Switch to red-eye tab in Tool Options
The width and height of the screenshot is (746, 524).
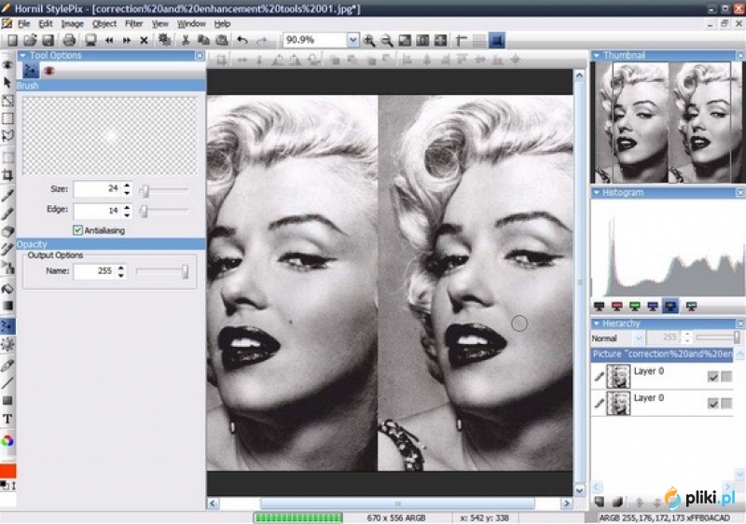[48, 71]
